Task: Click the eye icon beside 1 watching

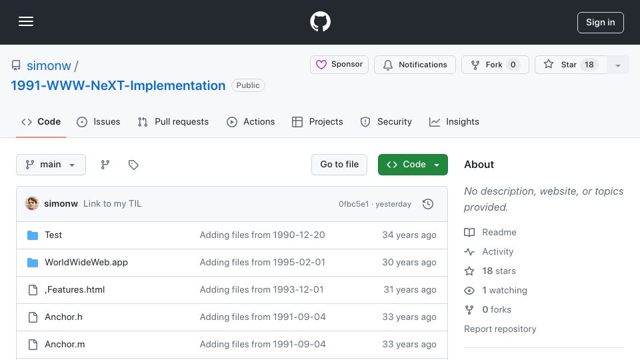Action: coord(469,290)
